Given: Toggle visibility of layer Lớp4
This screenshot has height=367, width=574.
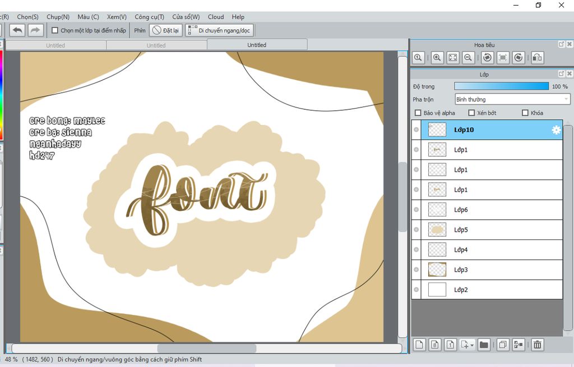Looking at the screenshot, I should [416, 250].
